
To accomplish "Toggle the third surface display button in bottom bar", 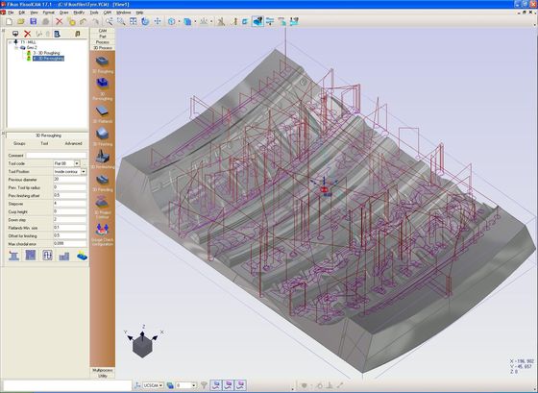I will pyautogui.click(x=241, y=385).
